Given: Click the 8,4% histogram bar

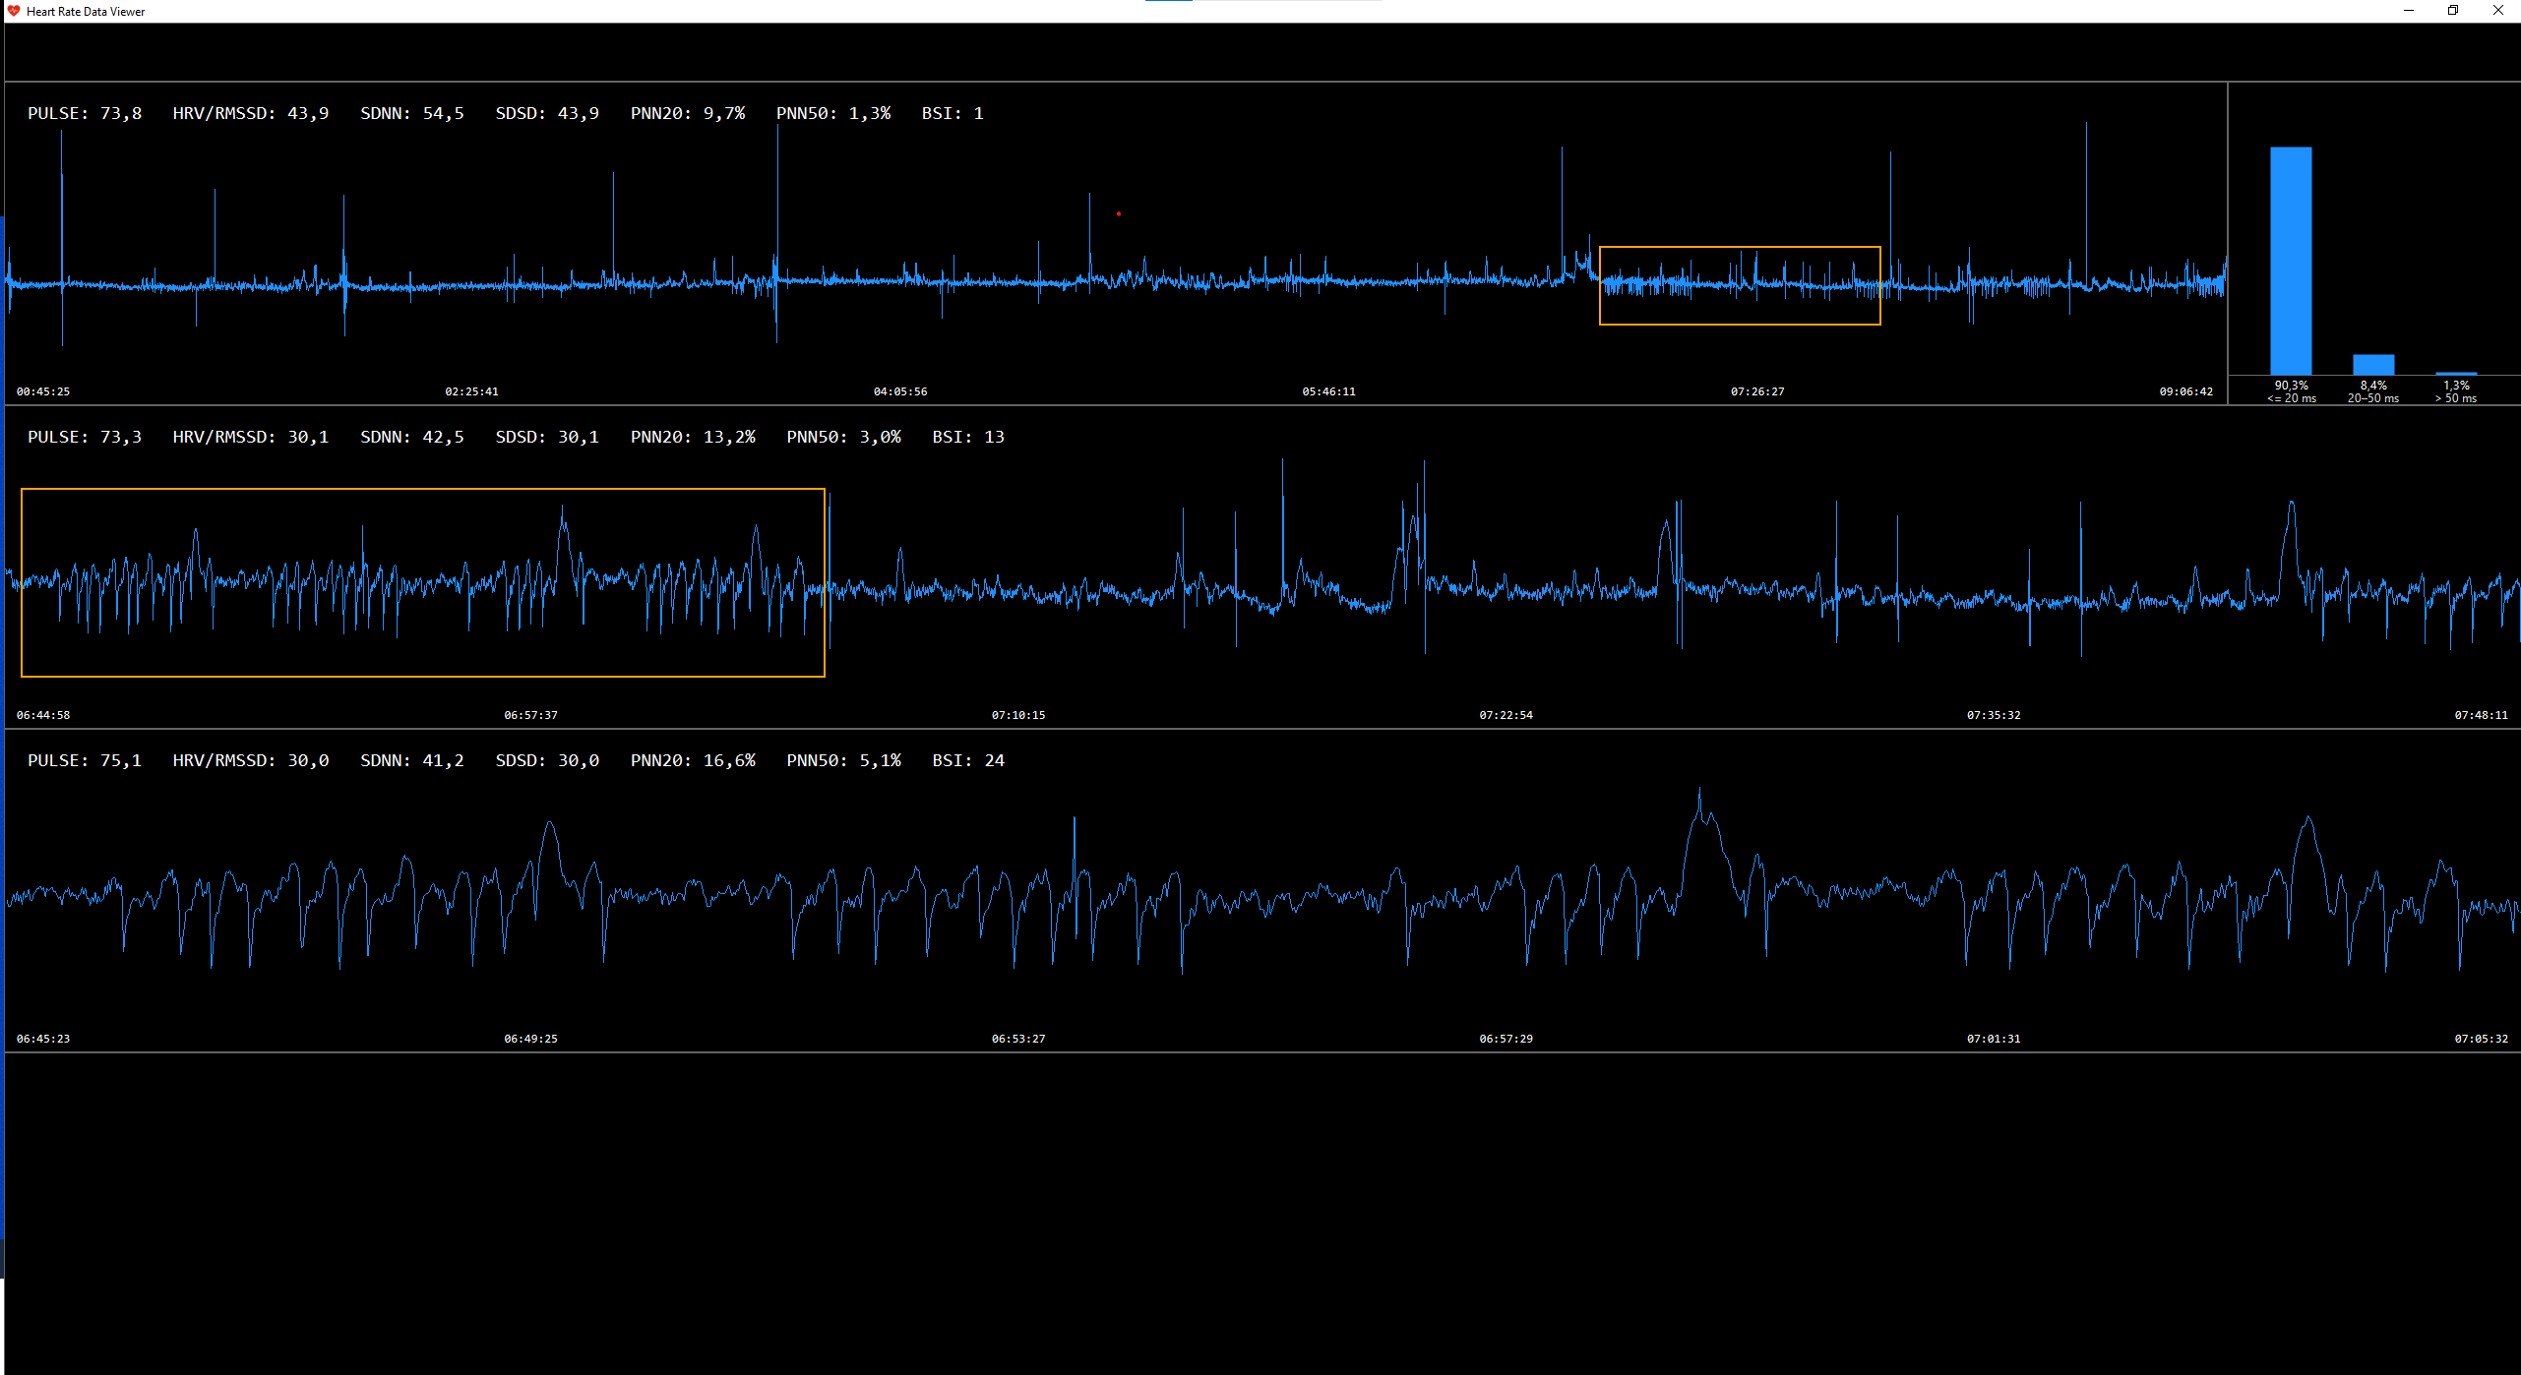Looking at the screenshot, I should point(2372,364).
